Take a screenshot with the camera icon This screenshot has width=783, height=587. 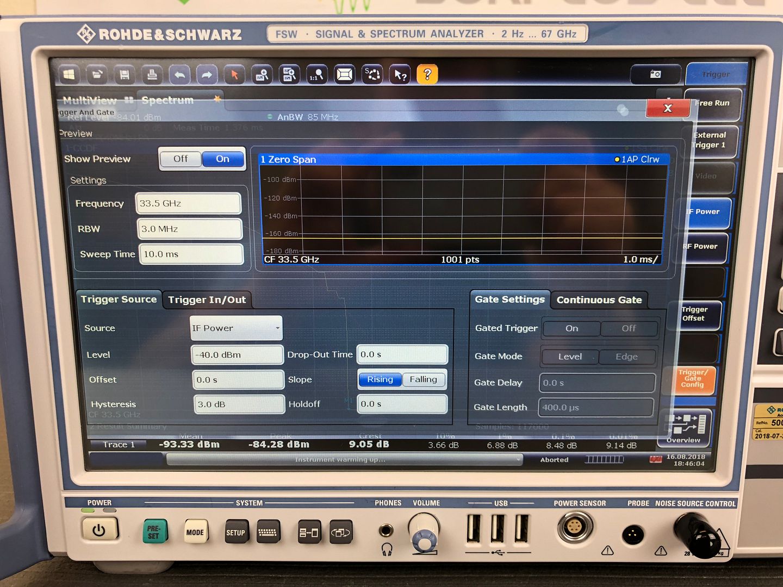655,74
